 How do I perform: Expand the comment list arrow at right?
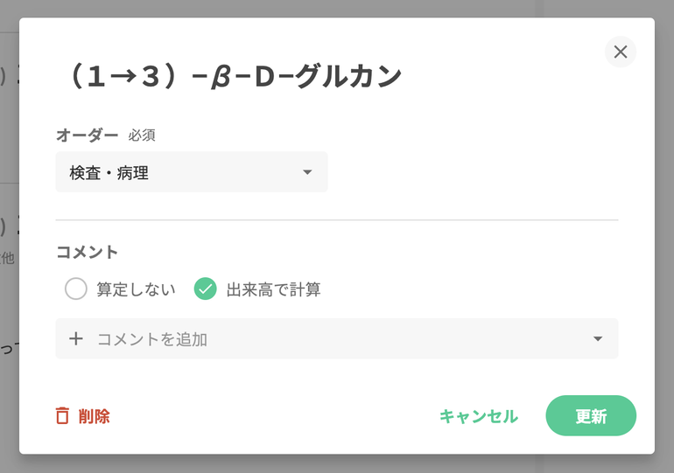(598, 339)
